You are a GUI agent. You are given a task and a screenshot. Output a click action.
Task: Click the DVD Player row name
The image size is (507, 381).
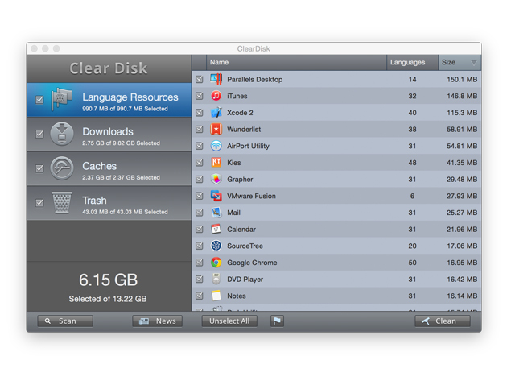(x=245, y=280)
